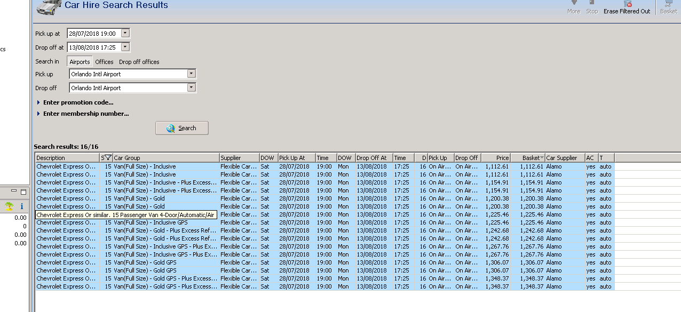The width and height of the screenshot is (681, 312).
Task: Click the Basket cart icon
Action: [x=669, y=3]
